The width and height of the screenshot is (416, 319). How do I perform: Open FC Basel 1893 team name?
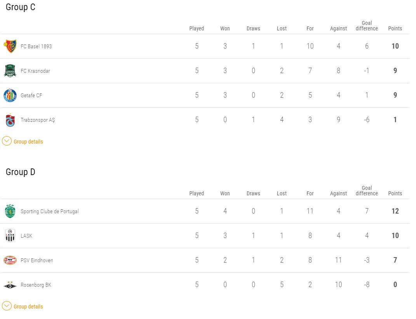click(x=36, y=46)
